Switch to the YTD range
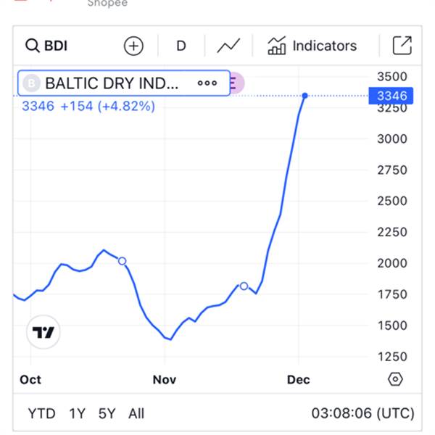The image size is (435, 435). (x=41, y=414)
